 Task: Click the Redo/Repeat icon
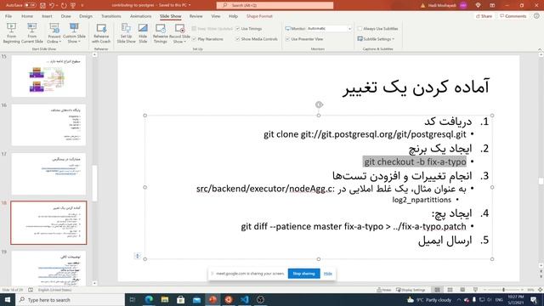tap(64, 5)
